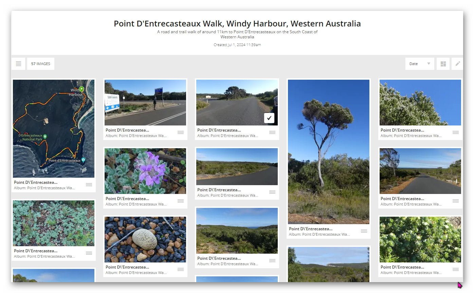Open the hamburger menu beside 57 IMAGES
This screenshot has height=294, width=474.
[x=18, y=64]
